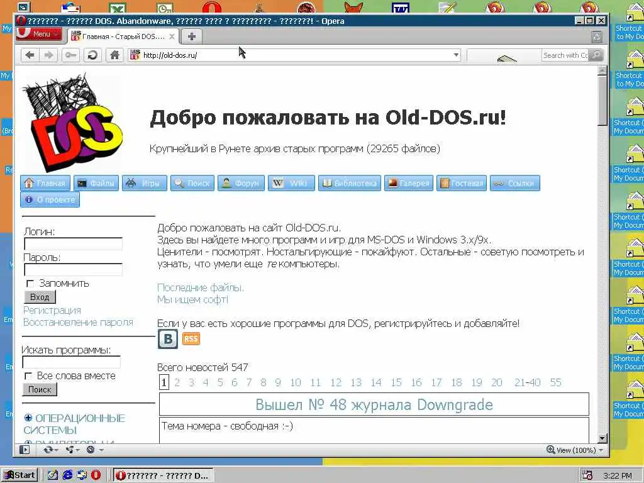The image size is (644, 483).
Task: Click the Поиск submit button under Искать программы
Action: pos(40,389)
